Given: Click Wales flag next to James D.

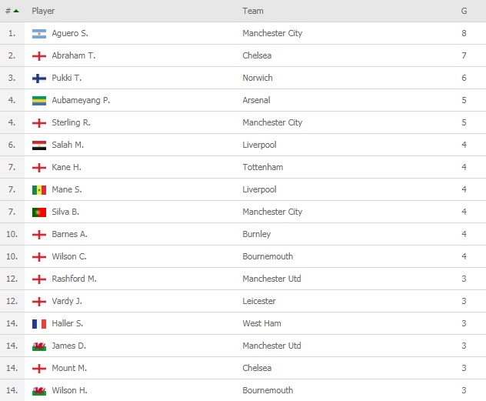Looking at the screenshot, I should point(39,346).
